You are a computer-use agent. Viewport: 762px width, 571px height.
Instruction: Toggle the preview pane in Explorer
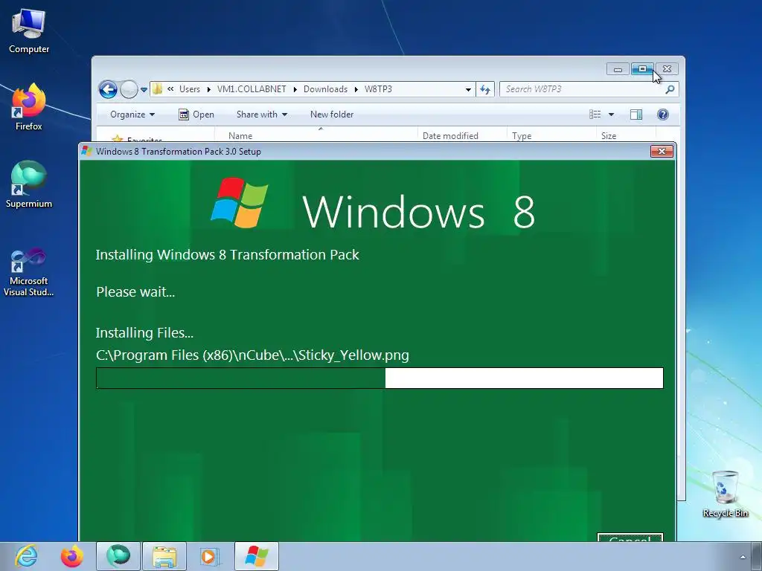pyautogui.click(x=636, y=114)
